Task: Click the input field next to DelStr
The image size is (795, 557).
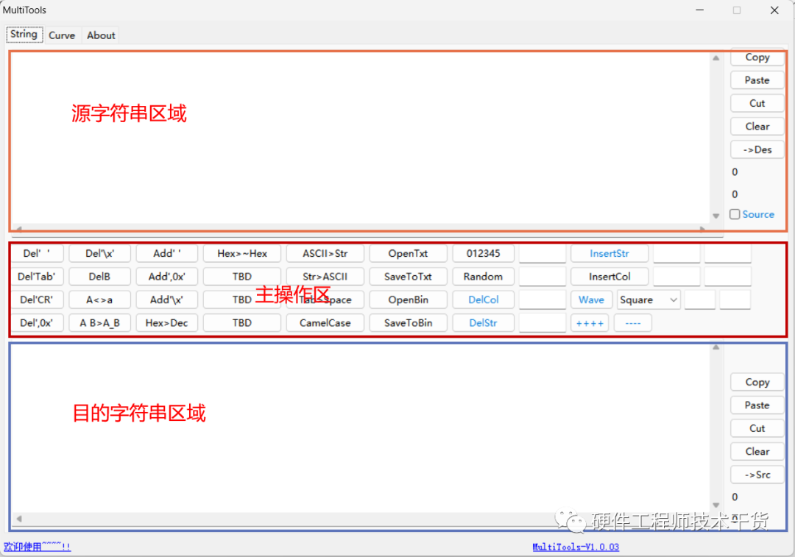Action: pyautogui.click(x=543, y=323)
